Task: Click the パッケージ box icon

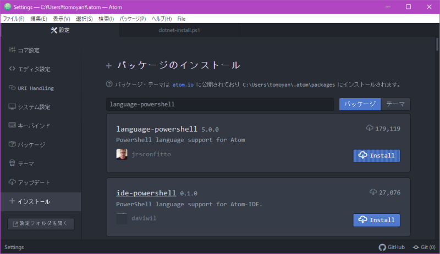Action: coord(12,144)
